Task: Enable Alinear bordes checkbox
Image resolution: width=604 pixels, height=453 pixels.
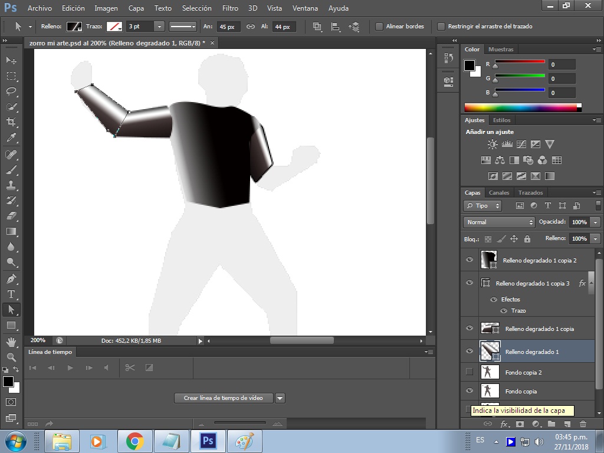Action: pyautogui.click(x=379, y=27)
